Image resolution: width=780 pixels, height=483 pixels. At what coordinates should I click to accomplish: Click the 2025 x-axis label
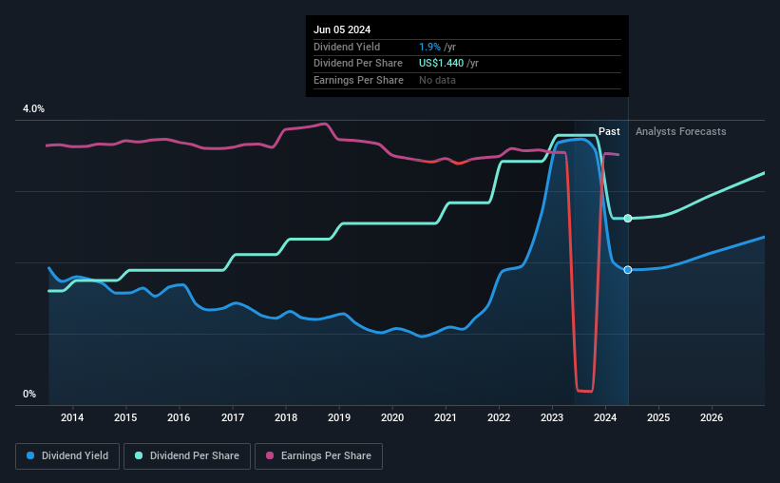pyautogui.click(x=658, y=417)
